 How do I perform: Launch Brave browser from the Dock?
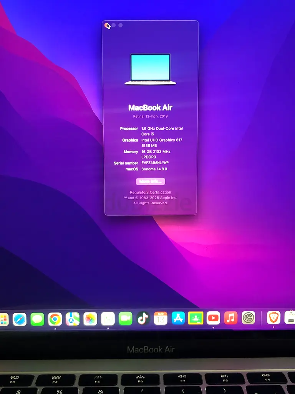pyautogui.click(x=273, y=317)
